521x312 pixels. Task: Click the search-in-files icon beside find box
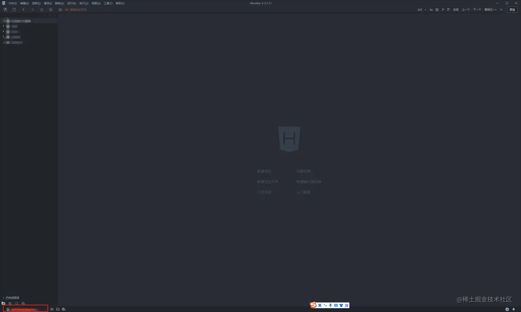pos(60,10)
